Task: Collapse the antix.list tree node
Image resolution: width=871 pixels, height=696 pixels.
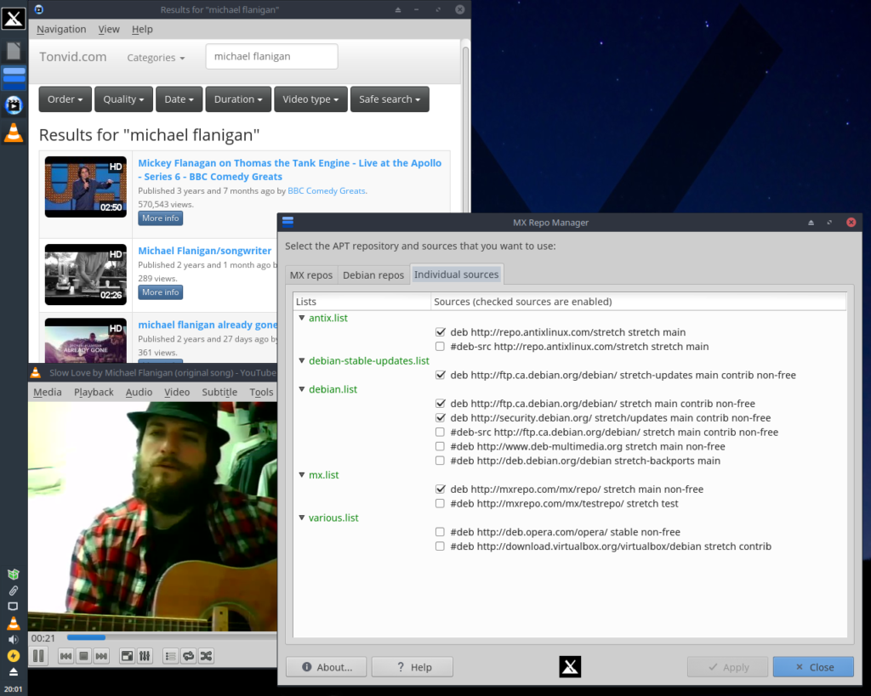Action: coord(302,318)
